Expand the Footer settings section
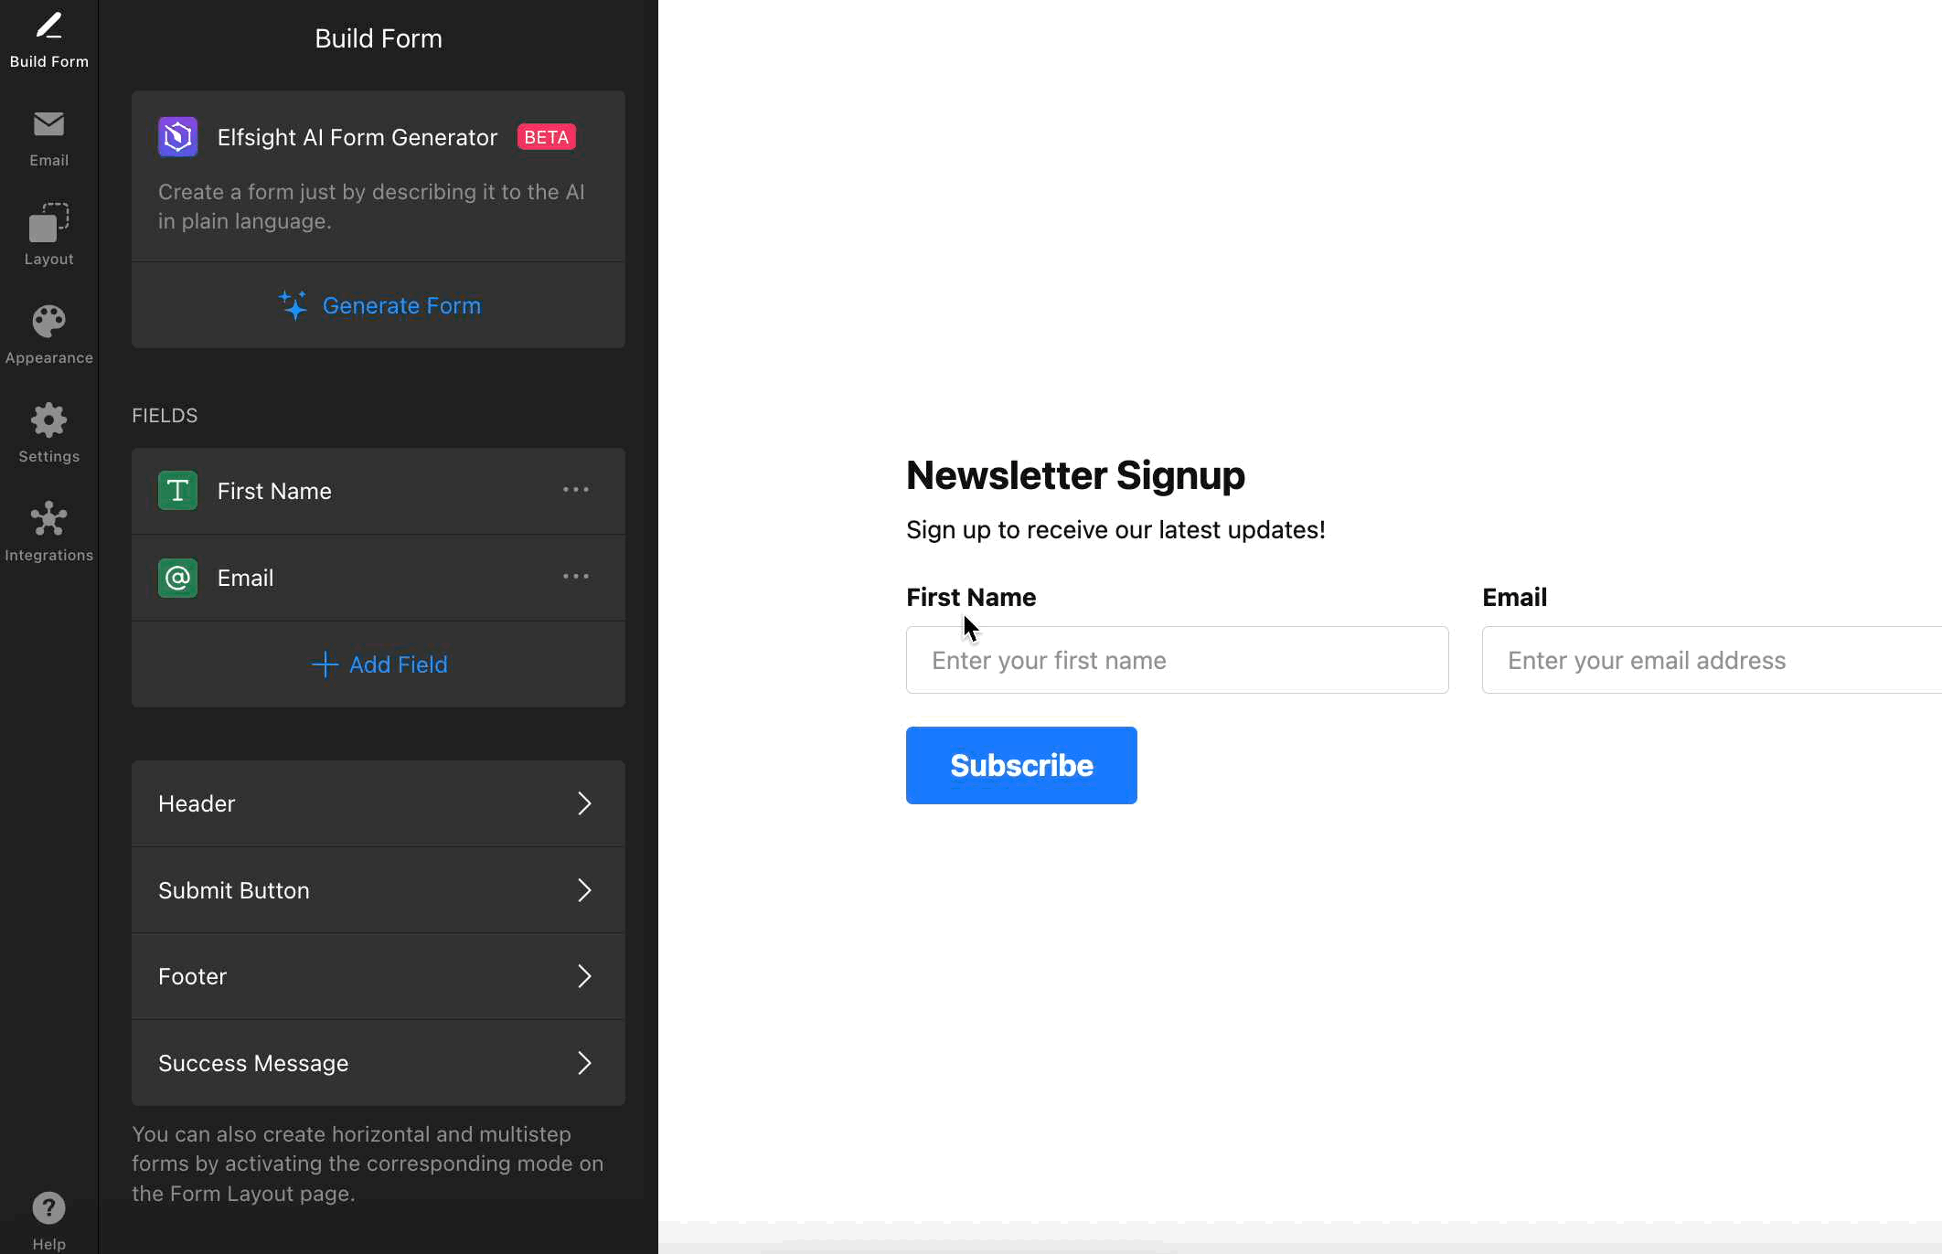 tap(378, 976)
